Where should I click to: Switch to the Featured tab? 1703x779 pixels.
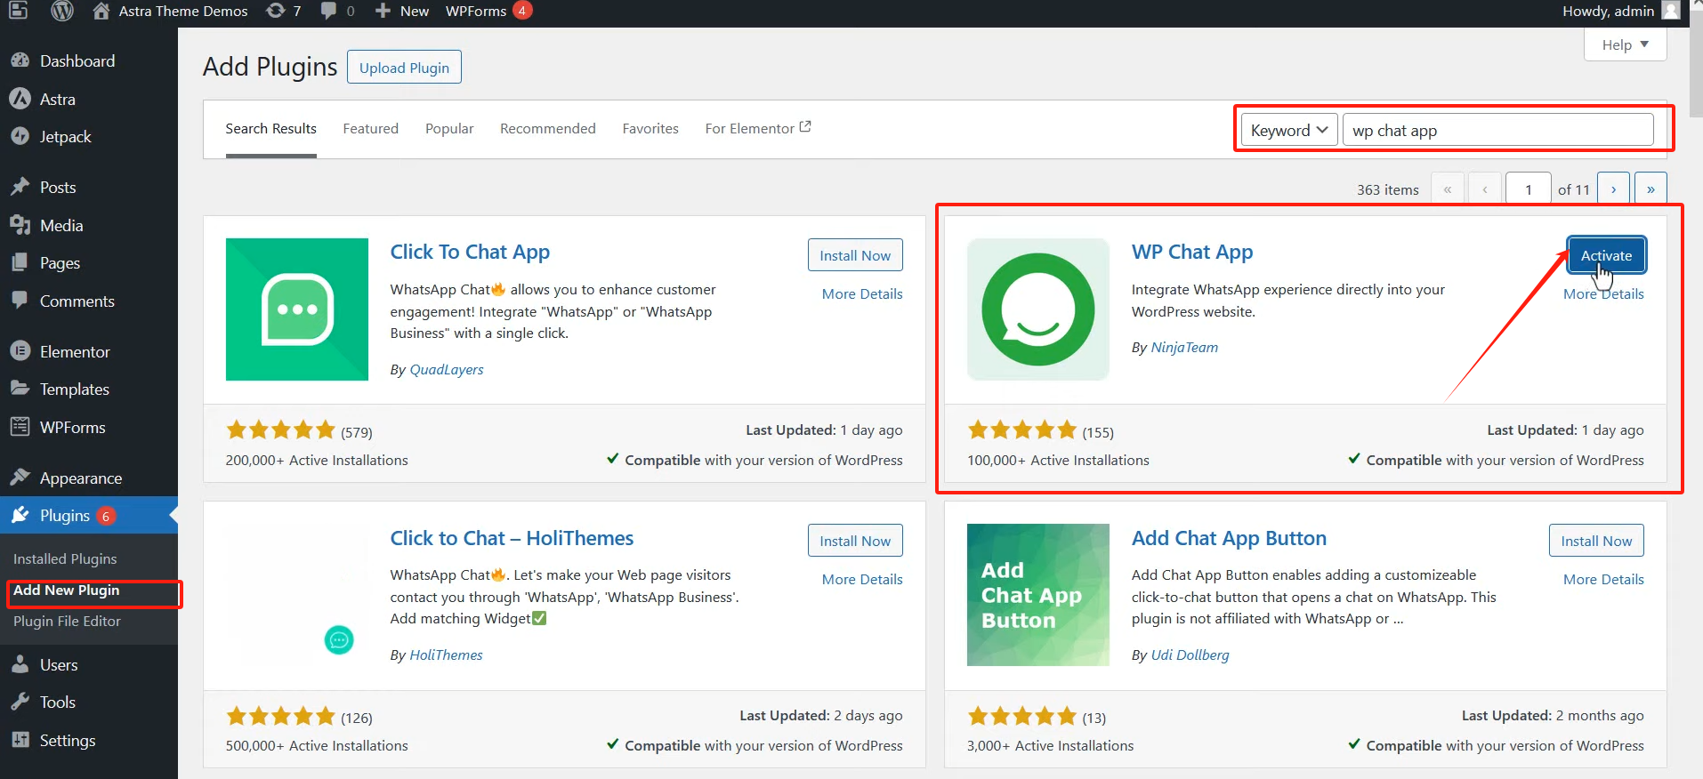[x=370, y=129]
